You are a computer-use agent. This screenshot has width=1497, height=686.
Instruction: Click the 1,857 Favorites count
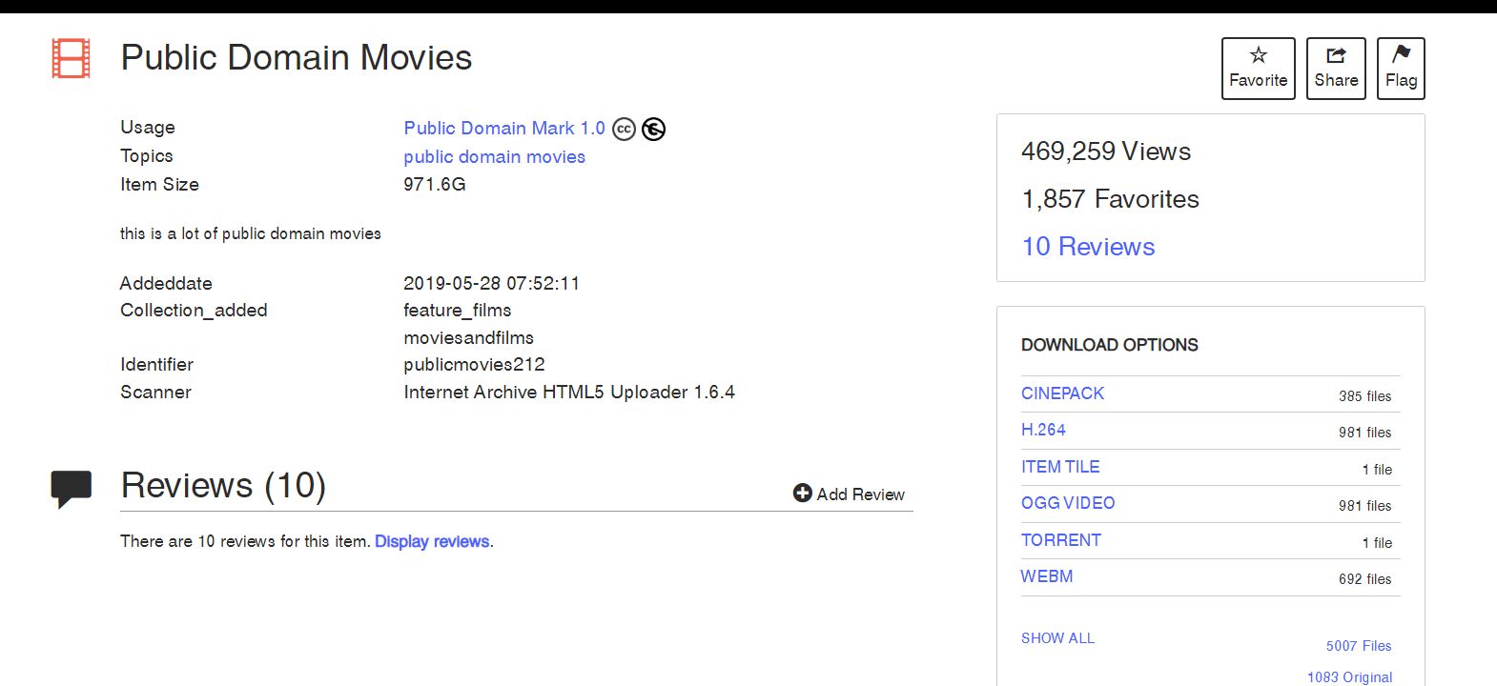(1110, 199)
